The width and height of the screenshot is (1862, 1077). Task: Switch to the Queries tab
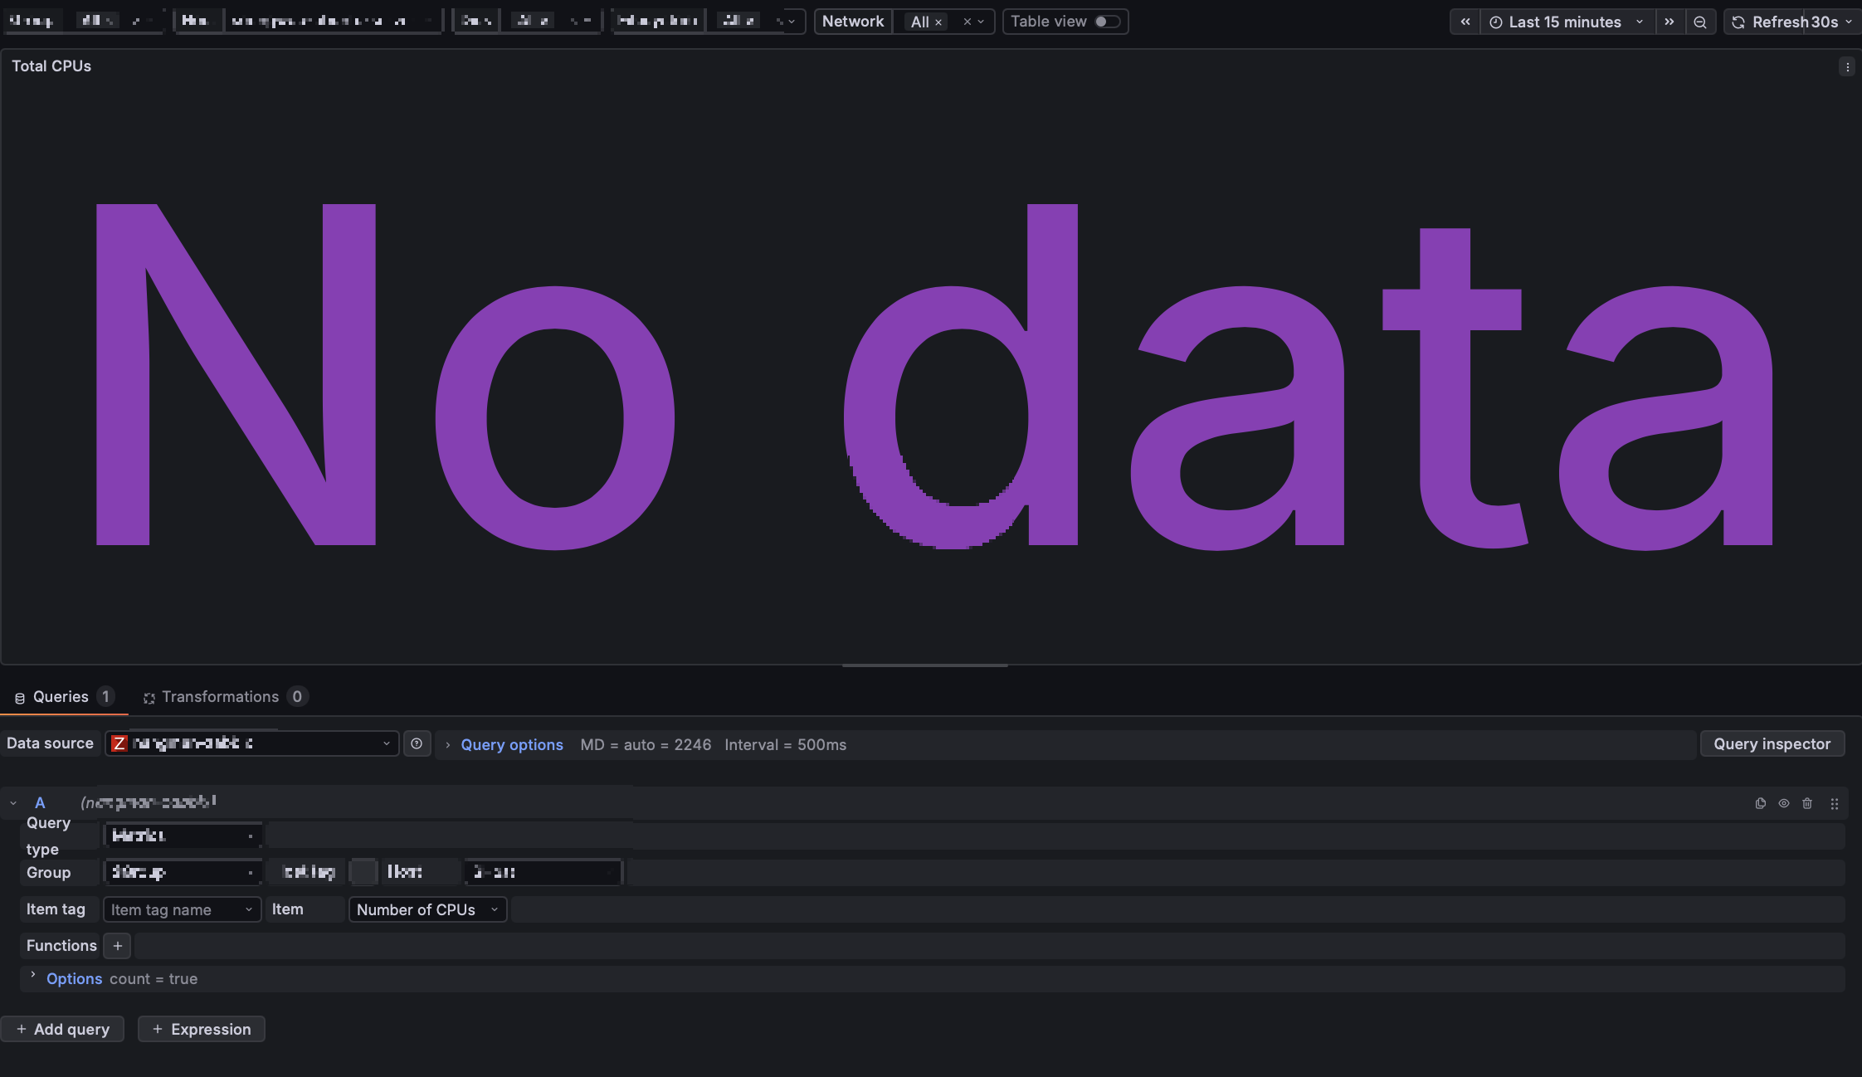tap(64, 697)
